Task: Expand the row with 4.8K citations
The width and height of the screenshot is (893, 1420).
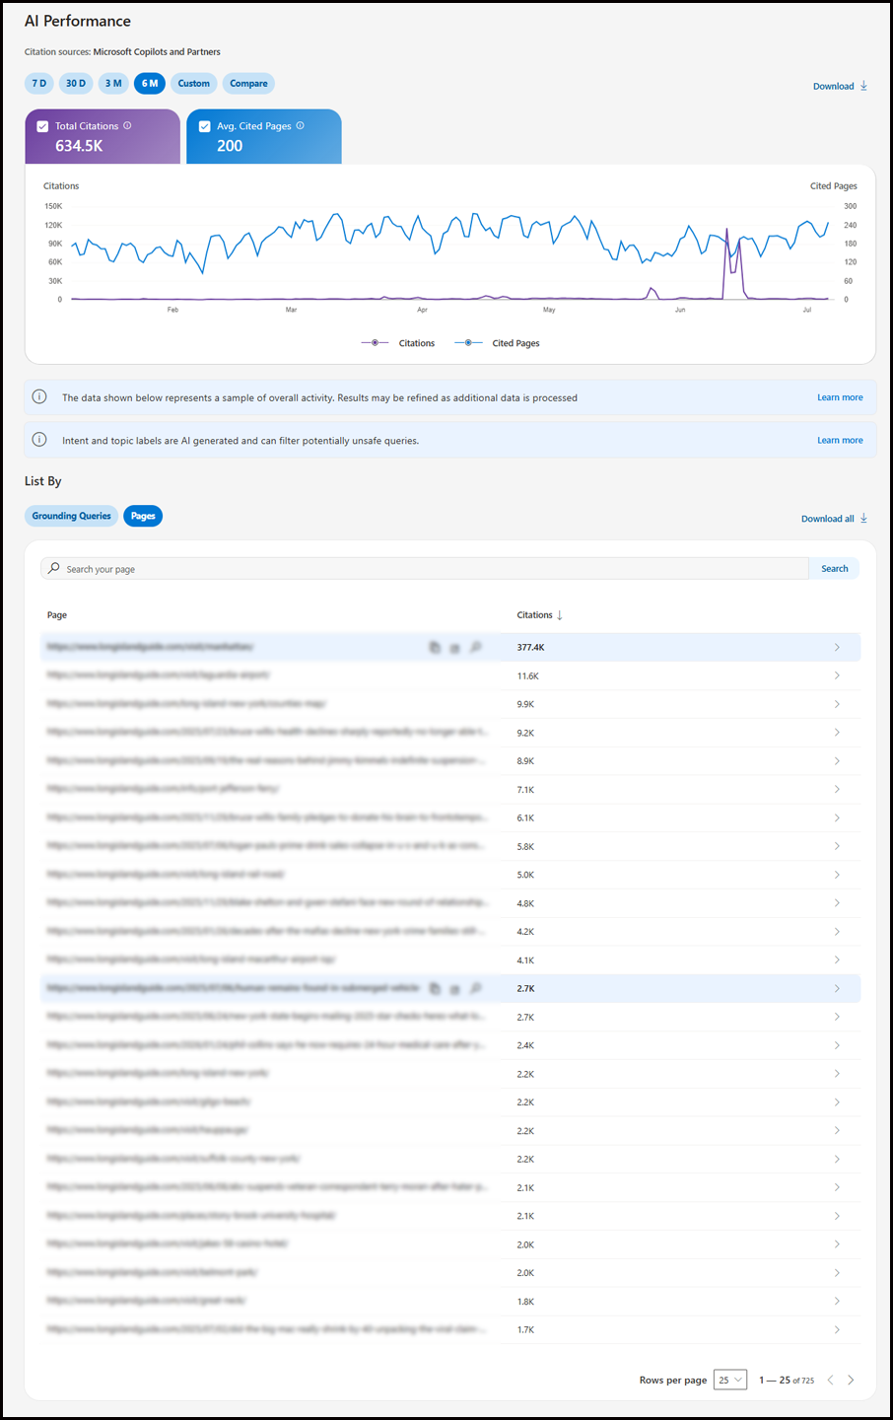Action: (x=837, y=903)
